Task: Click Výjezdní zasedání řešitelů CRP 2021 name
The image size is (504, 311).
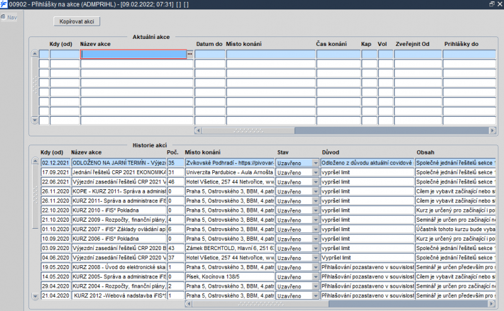Action: 118,182
